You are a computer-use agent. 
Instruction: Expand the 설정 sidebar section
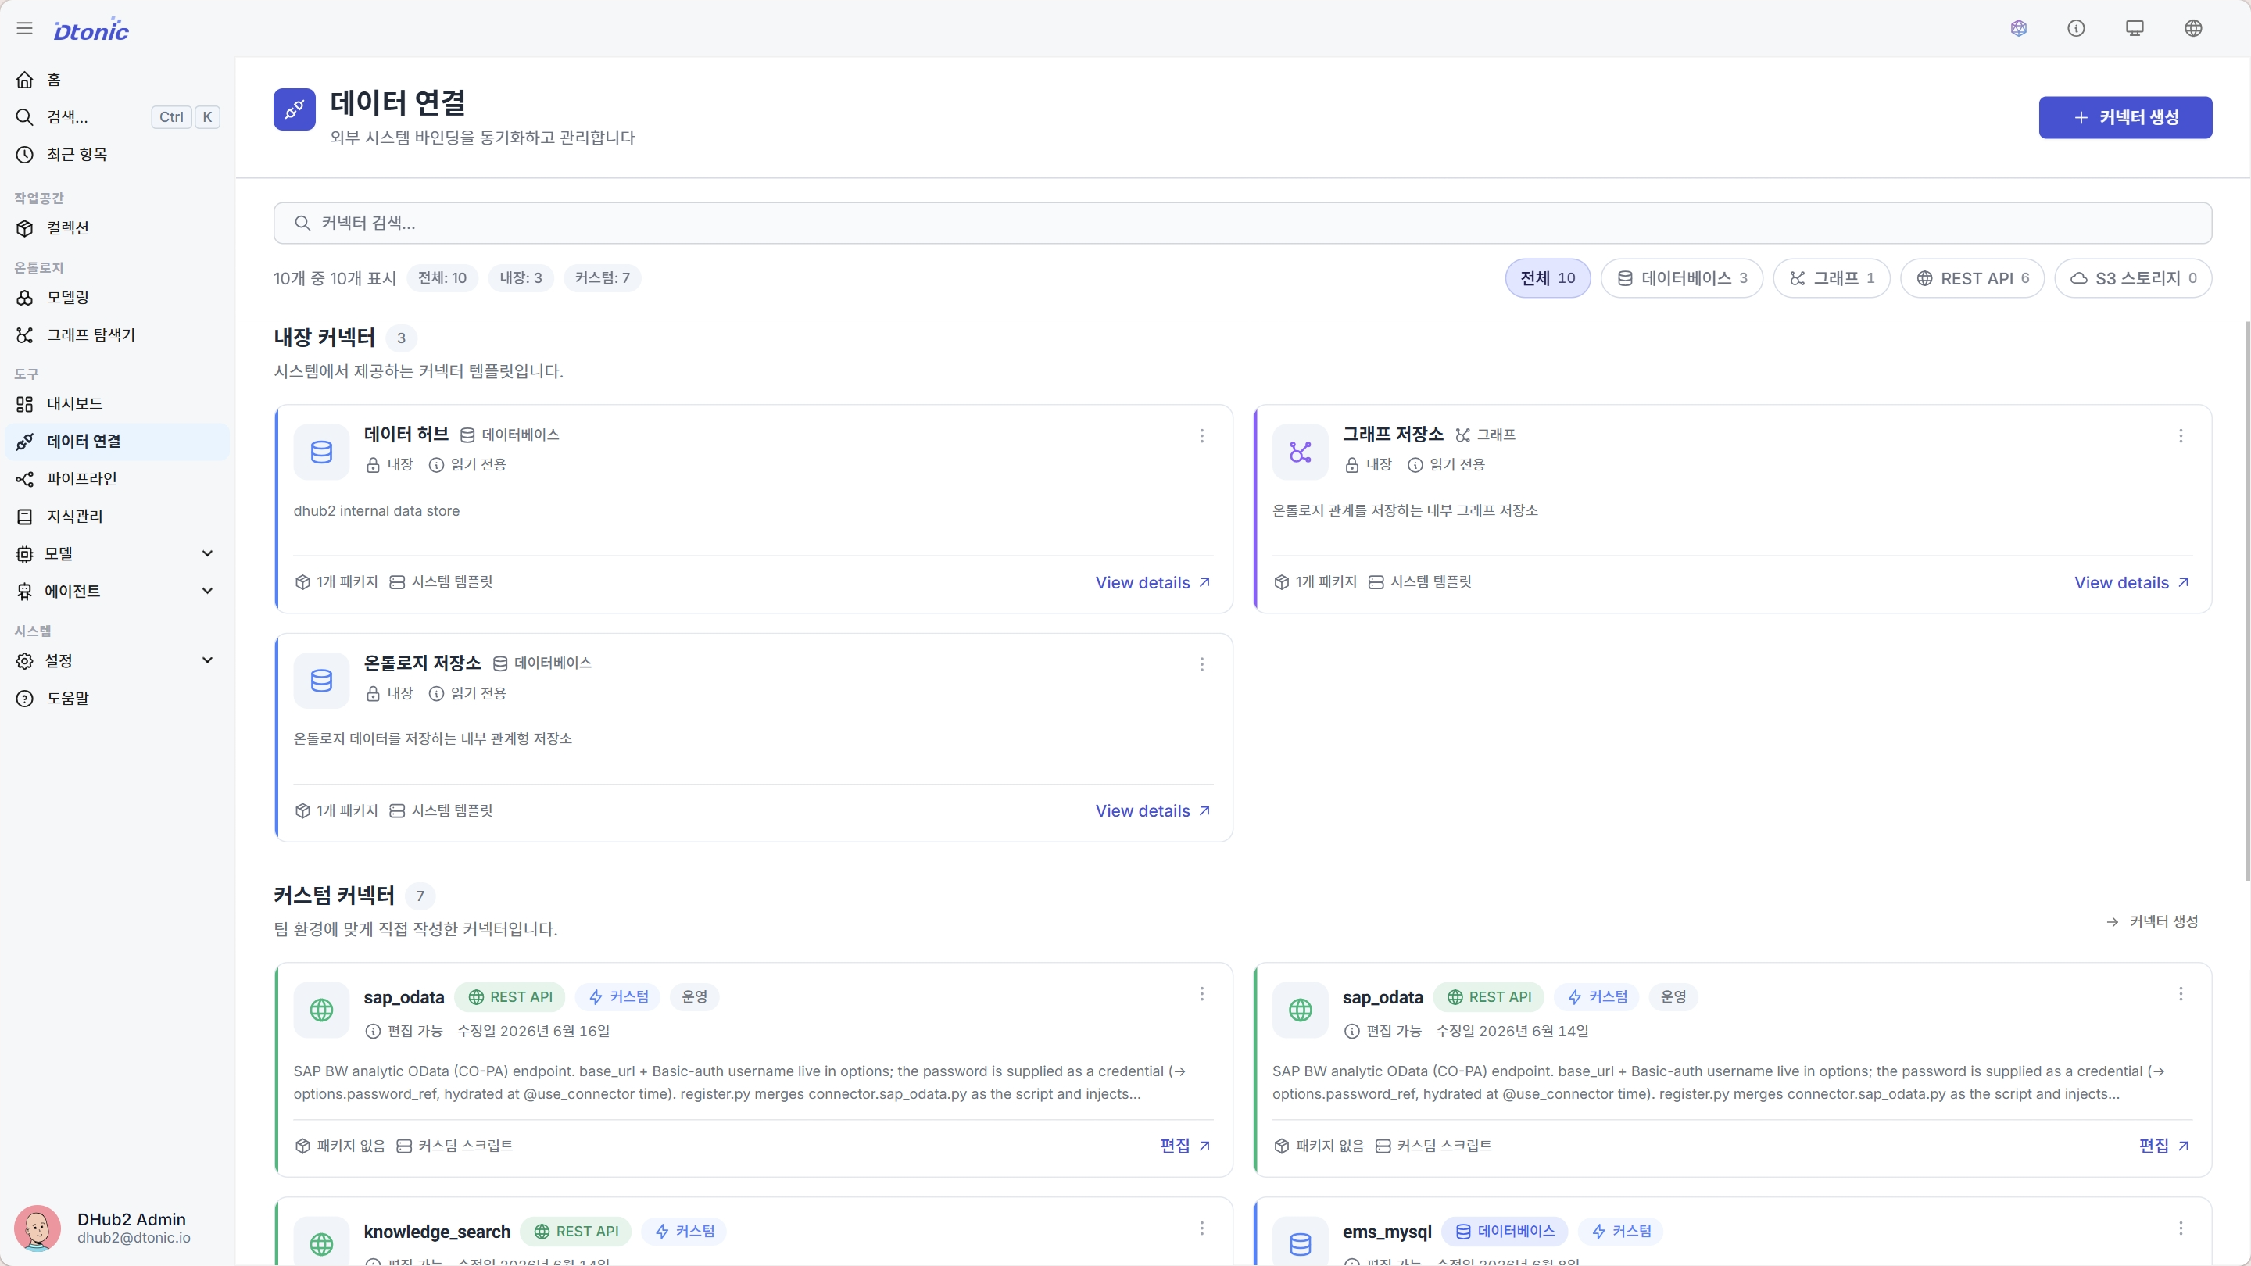(x=117, y=660)
